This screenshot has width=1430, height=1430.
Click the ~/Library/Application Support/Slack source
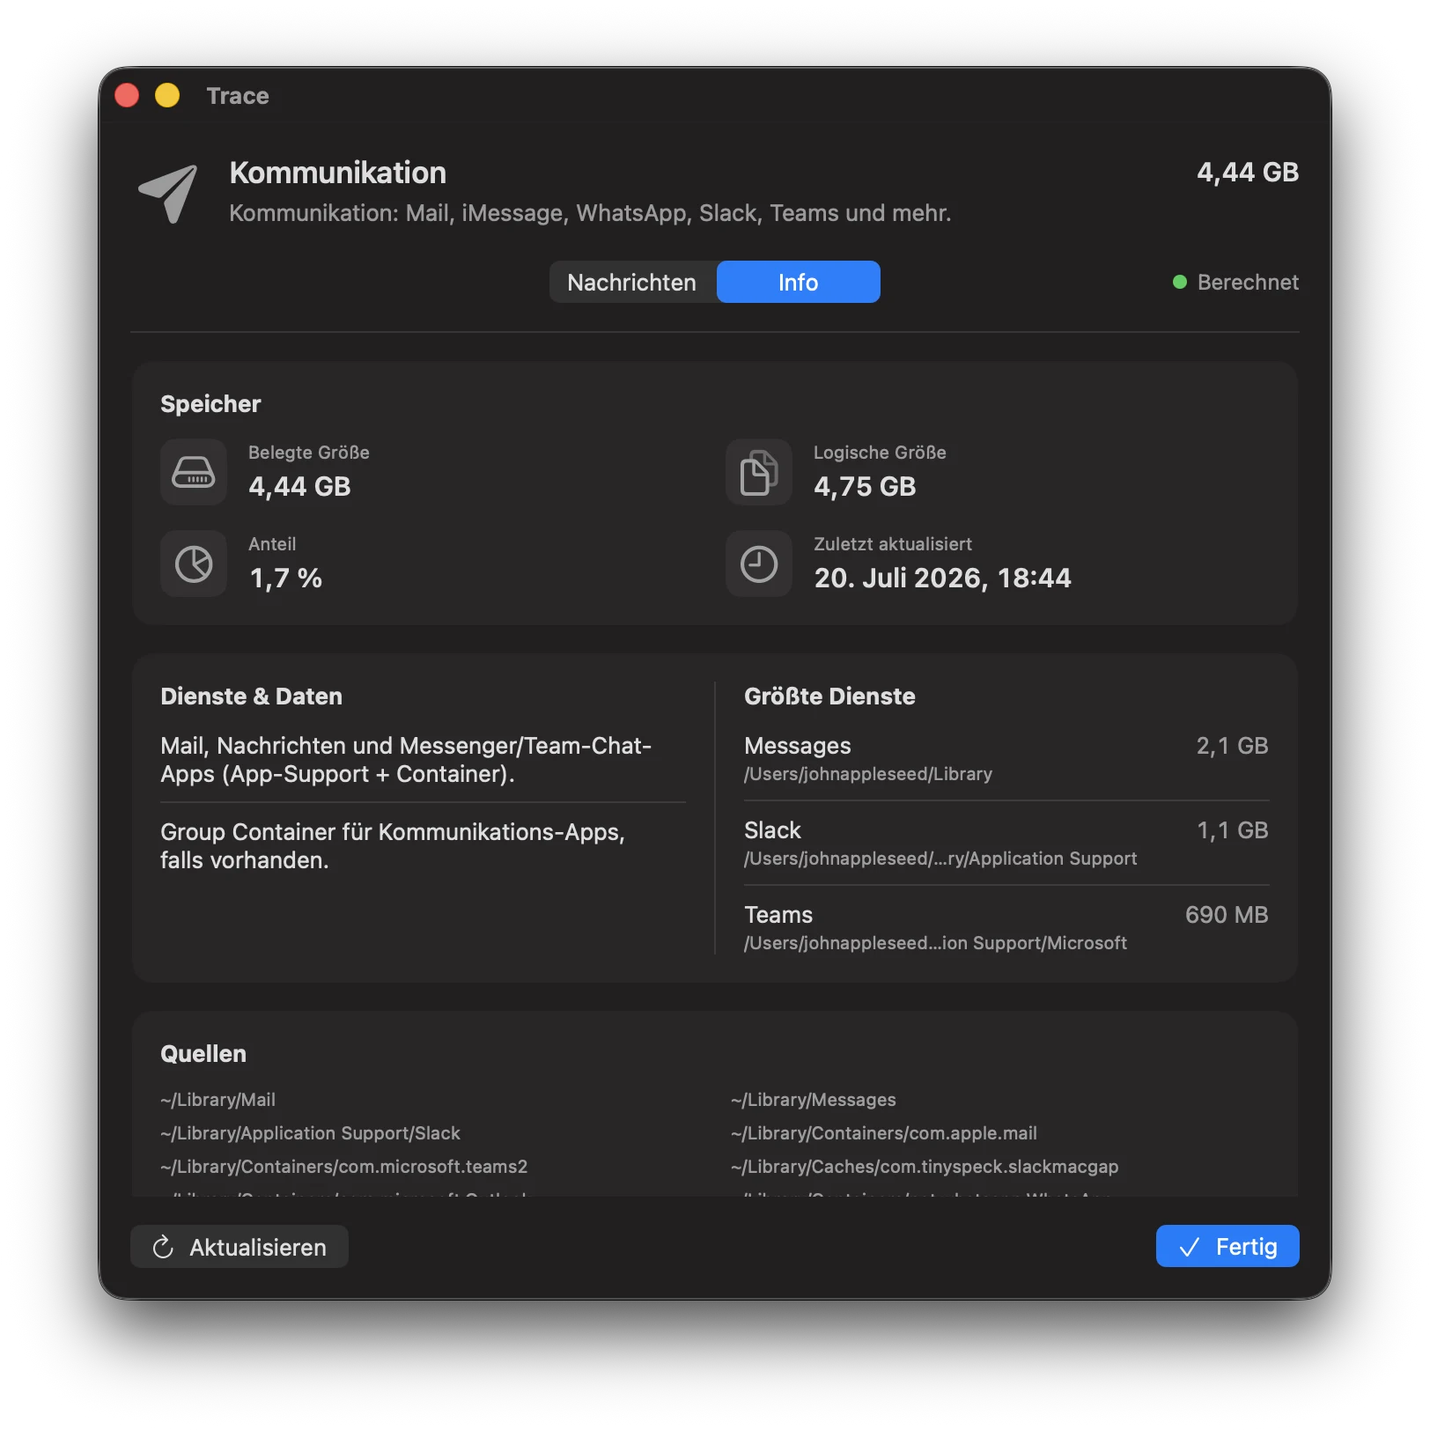(310, 1133)
